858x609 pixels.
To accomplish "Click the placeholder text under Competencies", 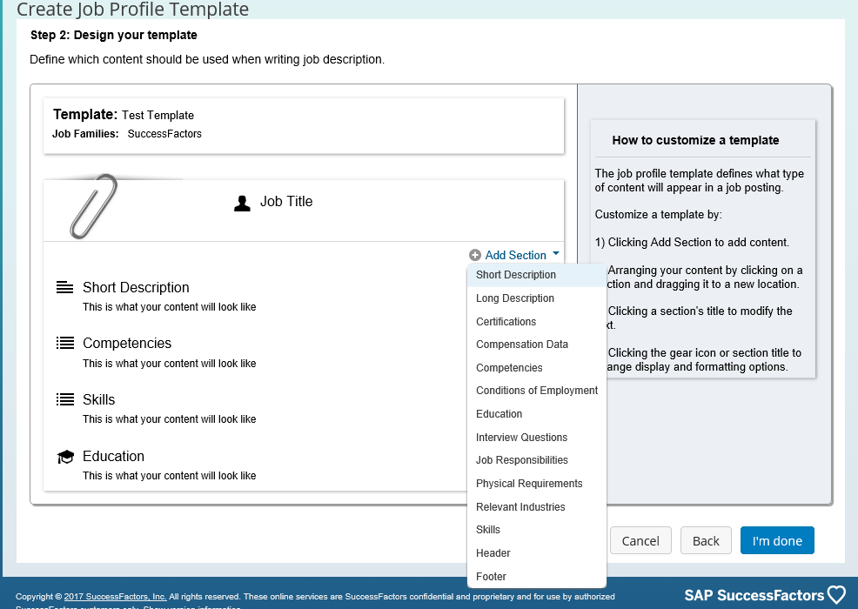I will [x=169, y=364].
